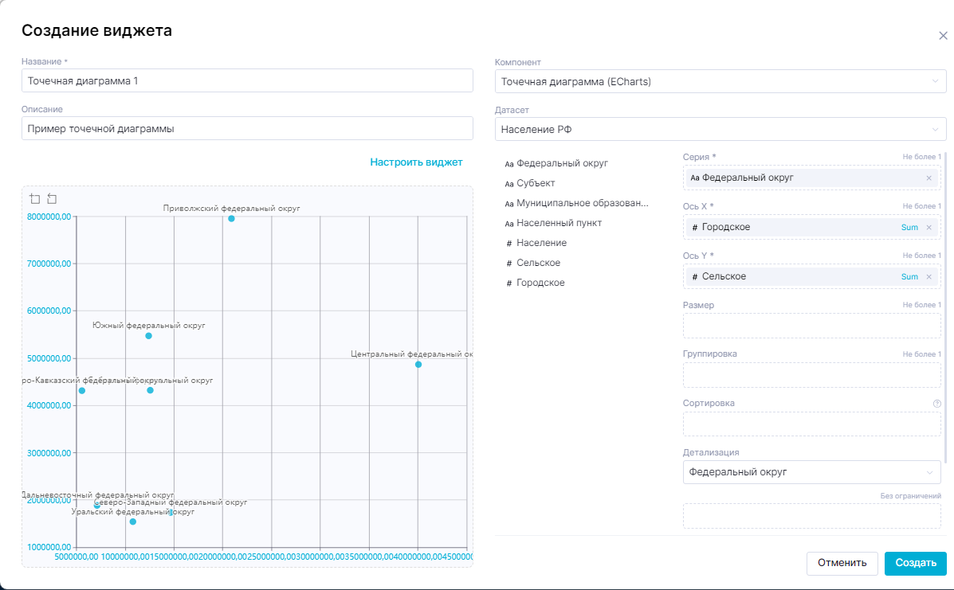The image size is (954, 590).
Task: Select the Муниципальное образован... dataset field
Action: pyautogui.click(x=577, y=204)
